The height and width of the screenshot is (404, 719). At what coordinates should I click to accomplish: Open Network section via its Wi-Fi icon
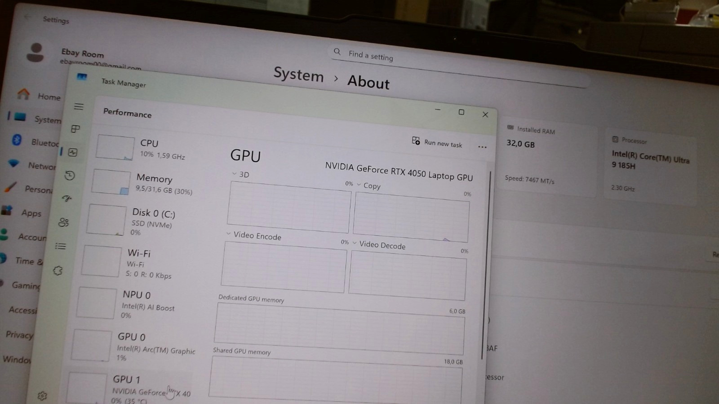[x=13, y=163]
